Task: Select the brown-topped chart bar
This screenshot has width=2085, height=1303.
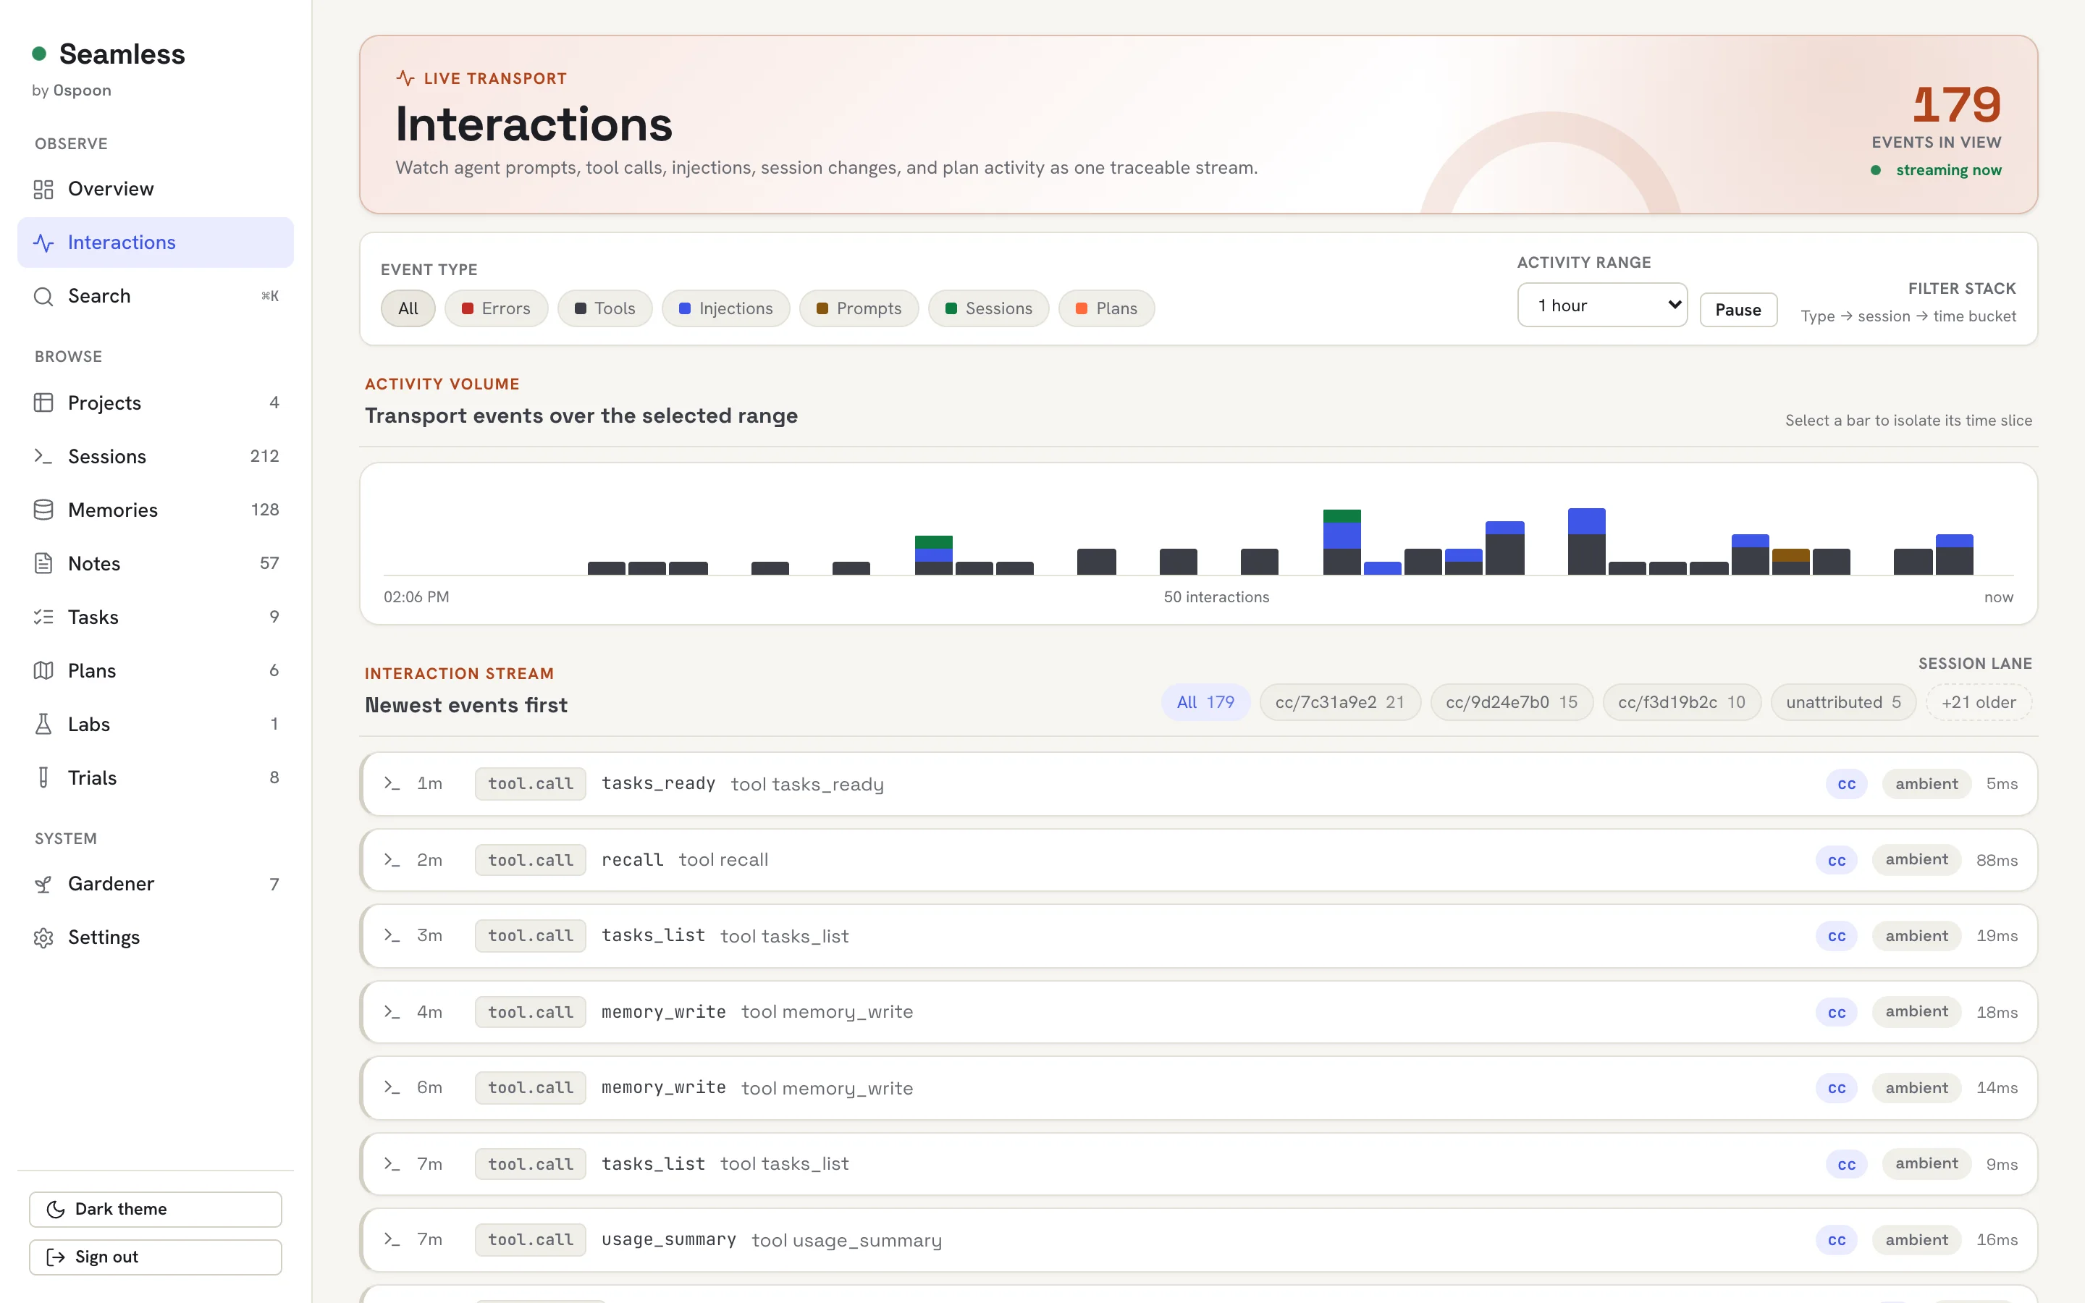Action: point(1790,562)
